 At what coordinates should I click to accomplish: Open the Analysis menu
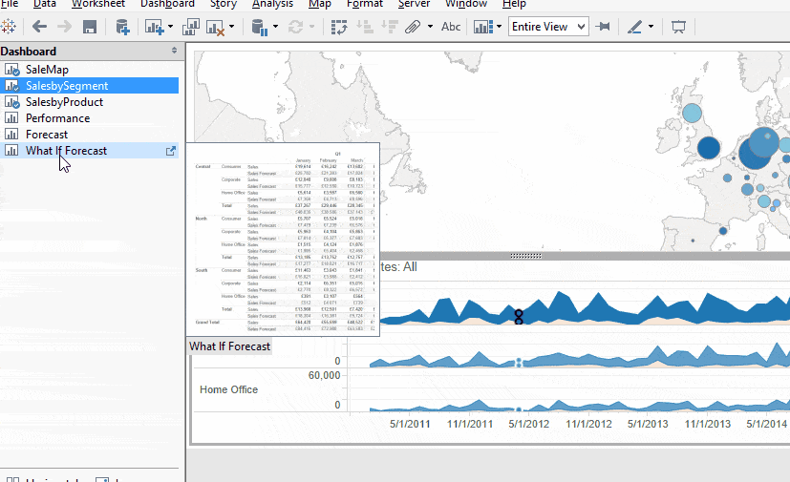(x=272, y=5)
